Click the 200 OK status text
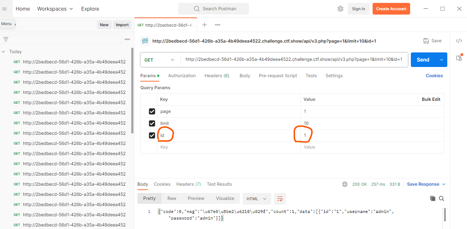This screenshot has height=229, width=467. [x=359, y=184]
